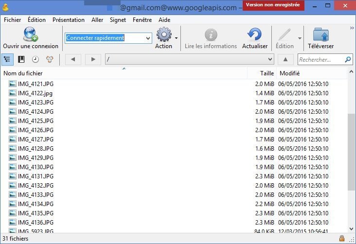Sort by the Taille column header
This screenshot has height=244, width=356.
point(267,73)
